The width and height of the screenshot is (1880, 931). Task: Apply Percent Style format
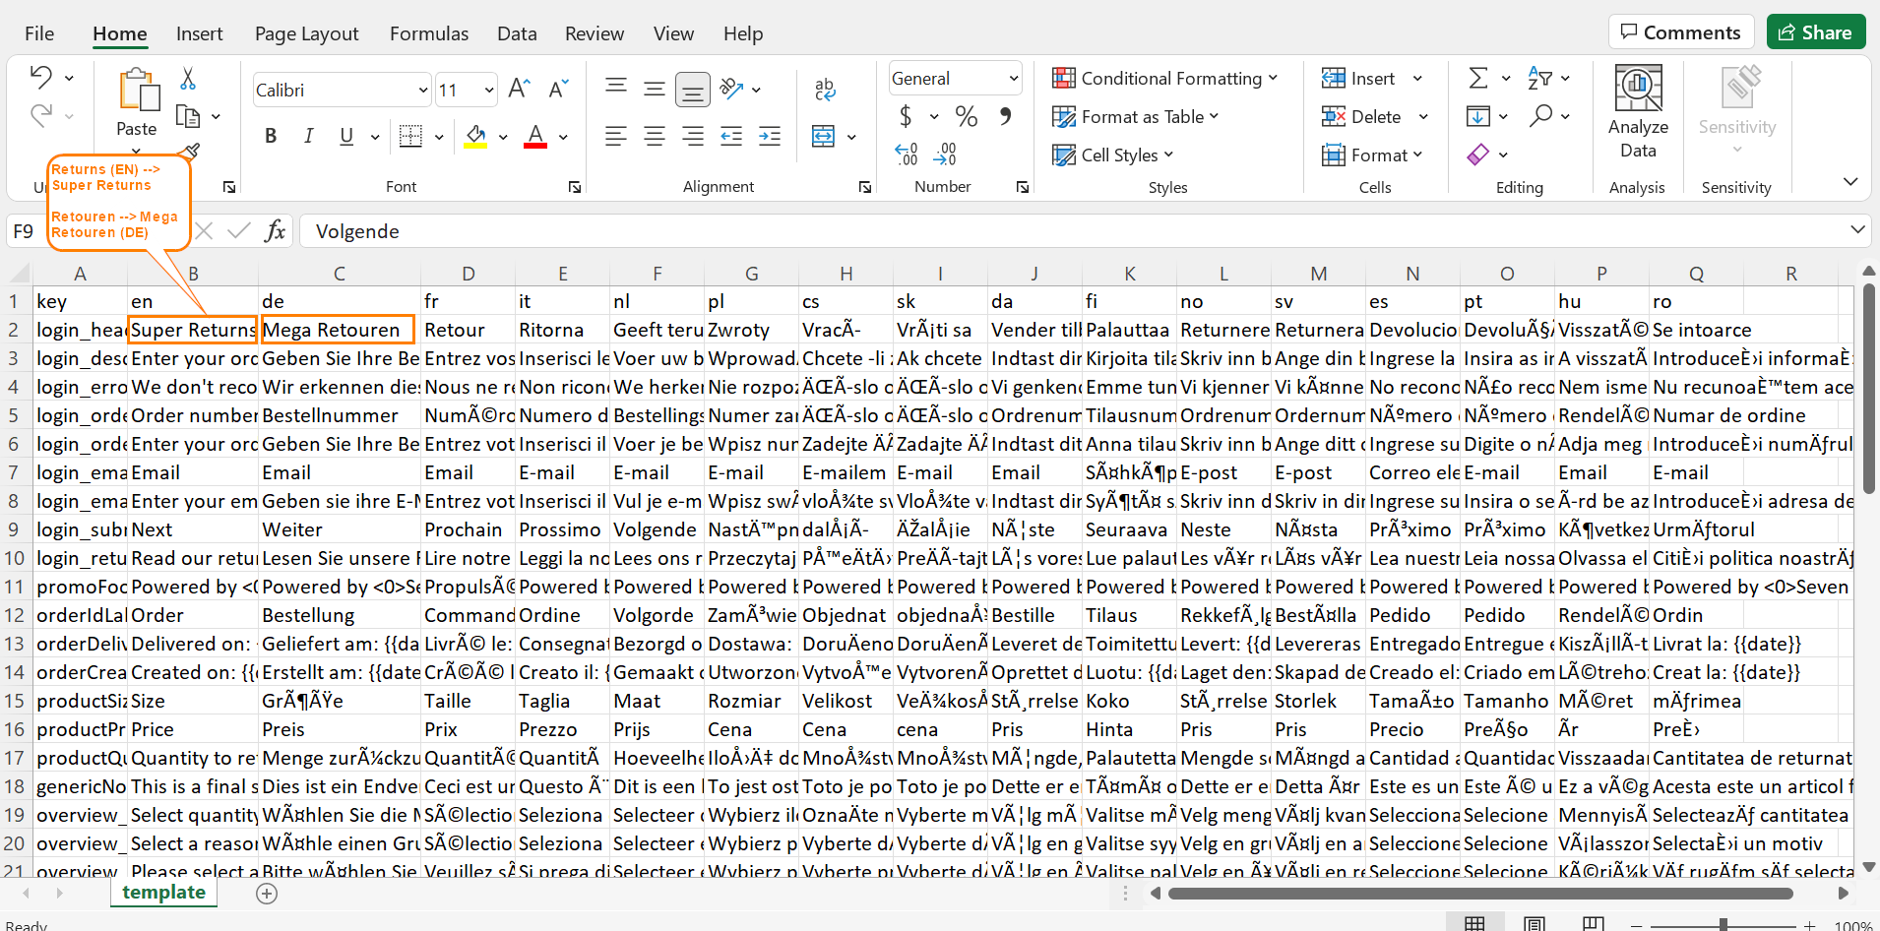tap(967, 116)
